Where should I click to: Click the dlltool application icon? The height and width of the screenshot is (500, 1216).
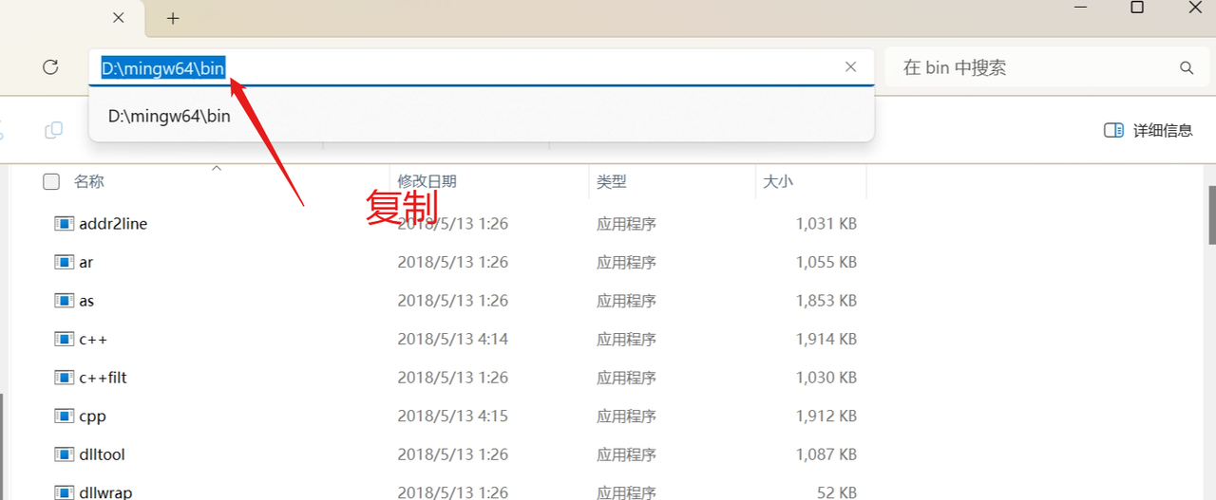pos(64,454)
